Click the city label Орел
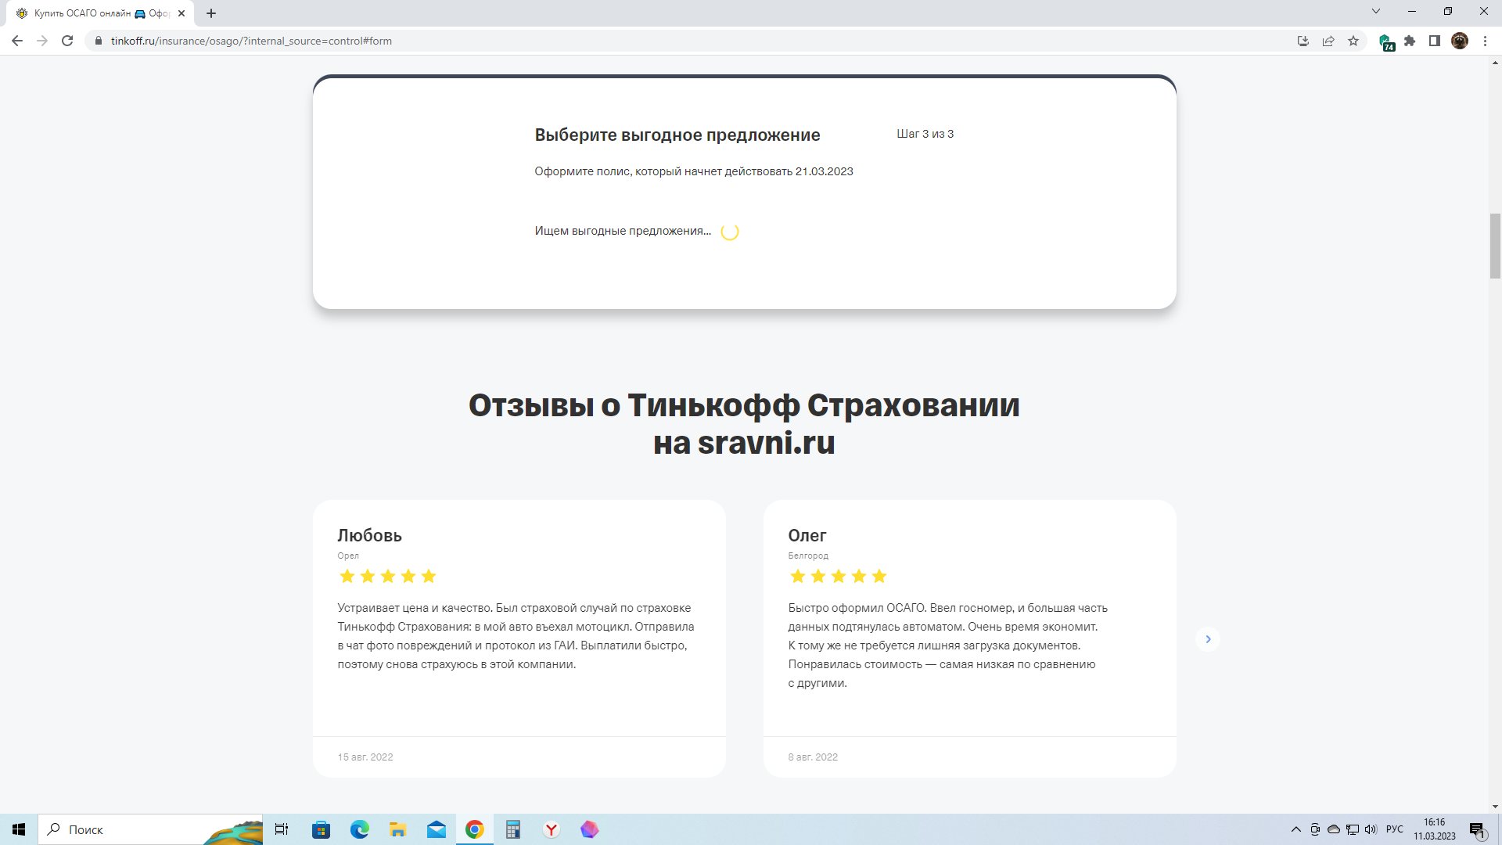 348,556
